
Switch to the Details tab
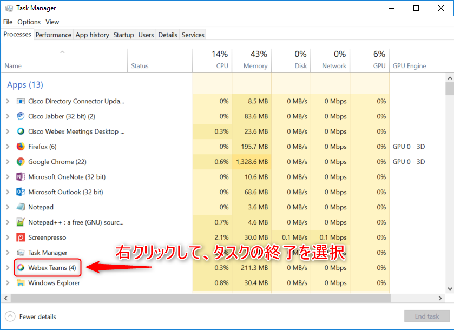168,35
